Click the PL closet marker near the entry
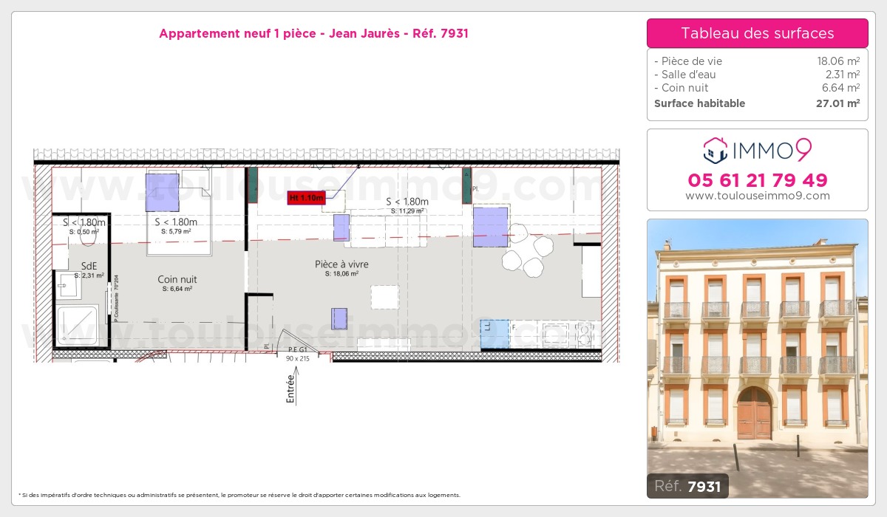Image resolution: width=887 pixels, height=517 pixels. [266, 346]
